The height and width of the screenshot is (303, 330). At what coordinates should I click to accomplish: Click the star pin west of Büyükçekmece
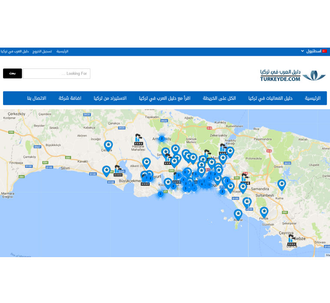[x=106, y=171]
